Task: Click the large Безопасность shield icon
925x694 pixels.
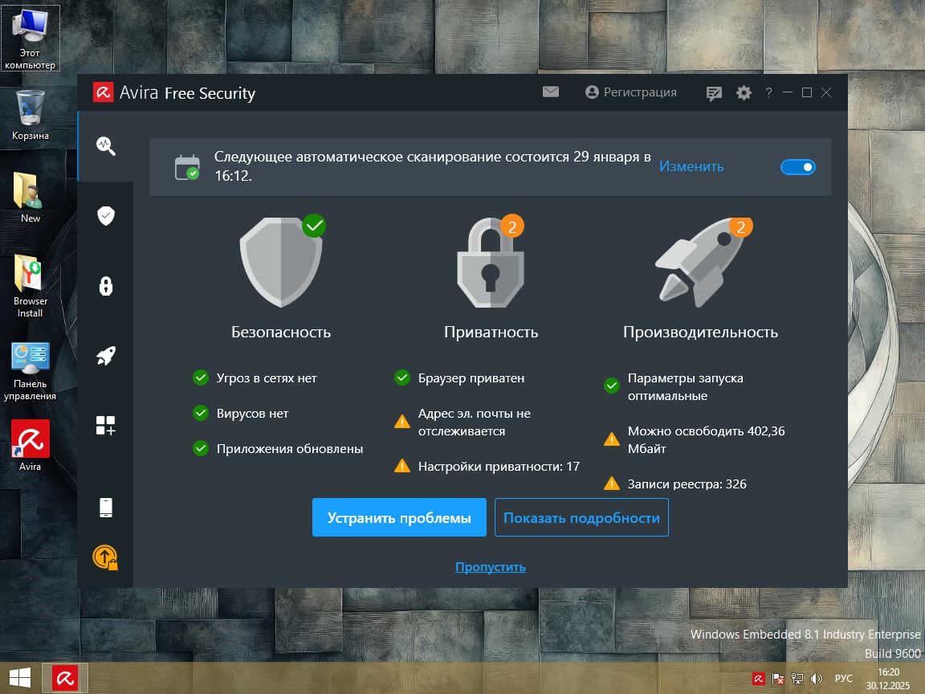Action: 283,261
